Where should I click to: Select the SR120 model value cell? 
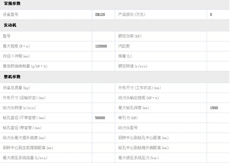point(99,15)
